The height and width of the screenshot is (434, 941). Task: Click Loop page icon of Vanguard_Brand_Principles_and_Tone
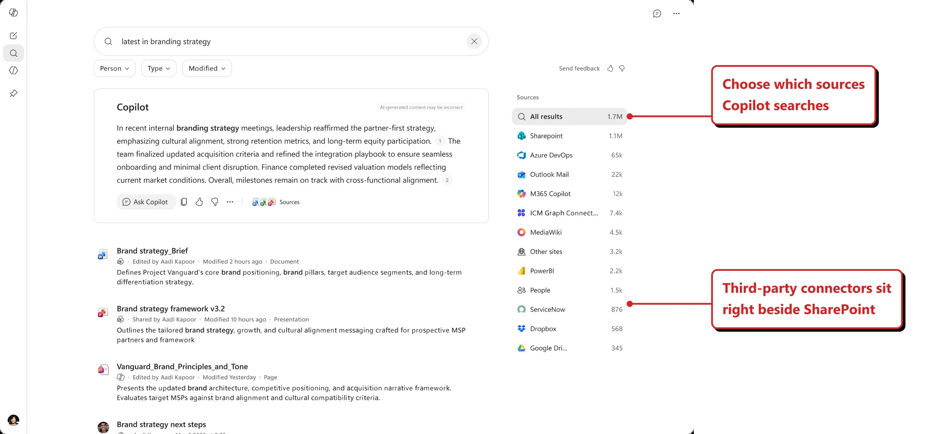pos(103,370)
